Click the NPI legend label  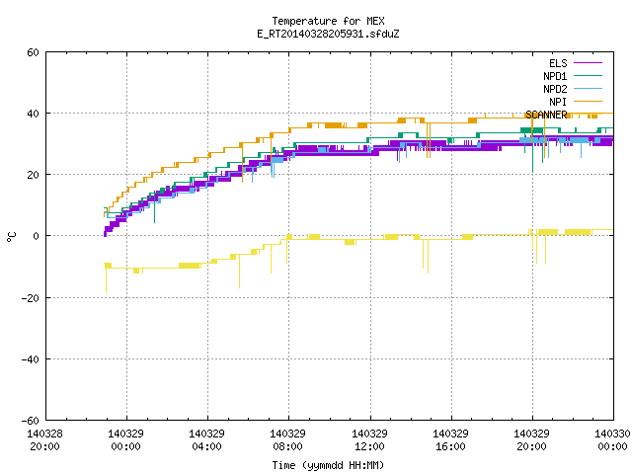(558, 102)
